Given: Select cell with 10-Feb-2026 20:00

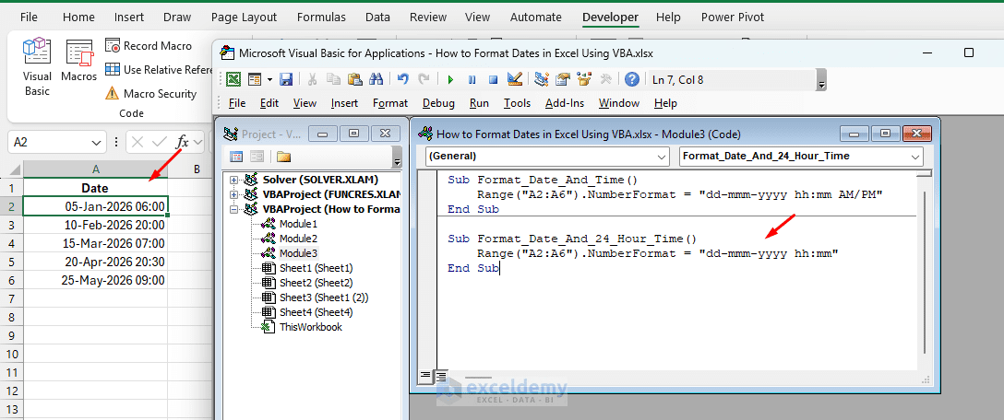Looking at the screenshot, I should pyautogui.click(x=95, y=225).
